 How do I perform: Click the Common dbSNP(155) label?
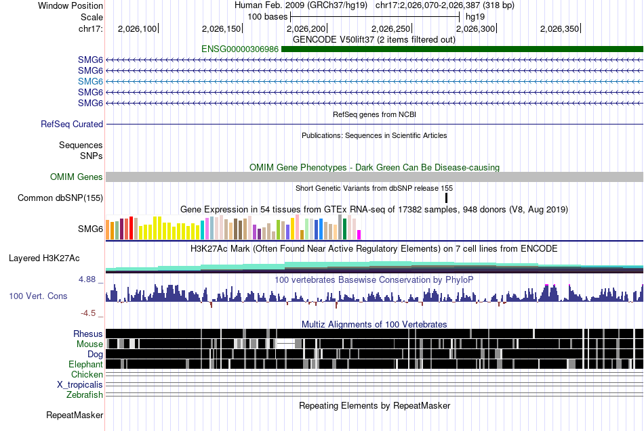(60, 198)
